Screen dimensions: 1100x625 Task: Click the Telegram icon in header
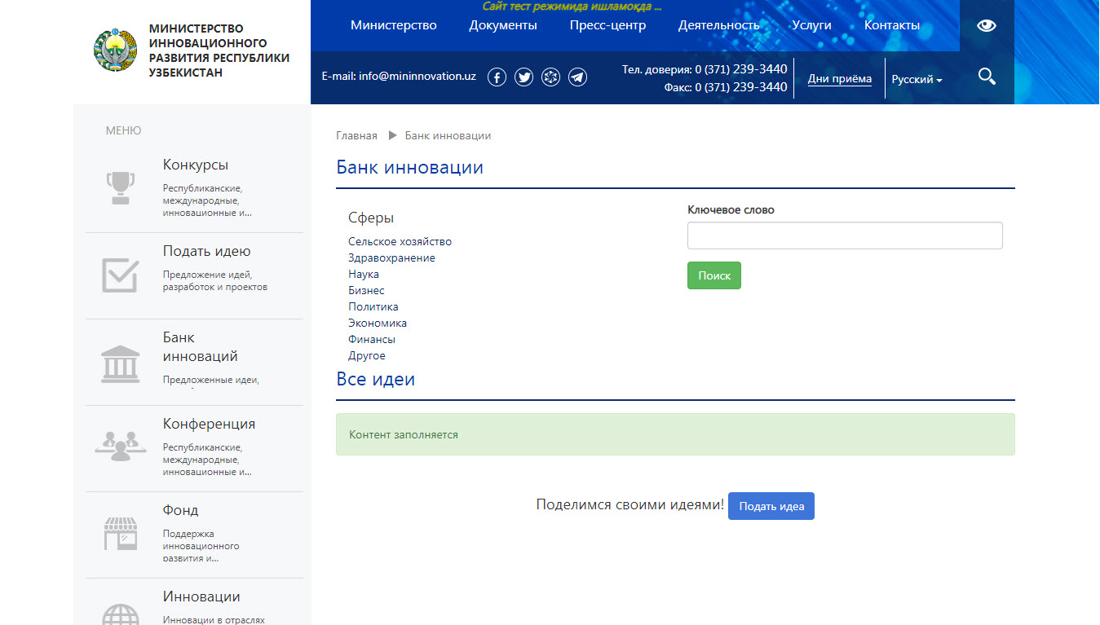[x=577, y=77]
